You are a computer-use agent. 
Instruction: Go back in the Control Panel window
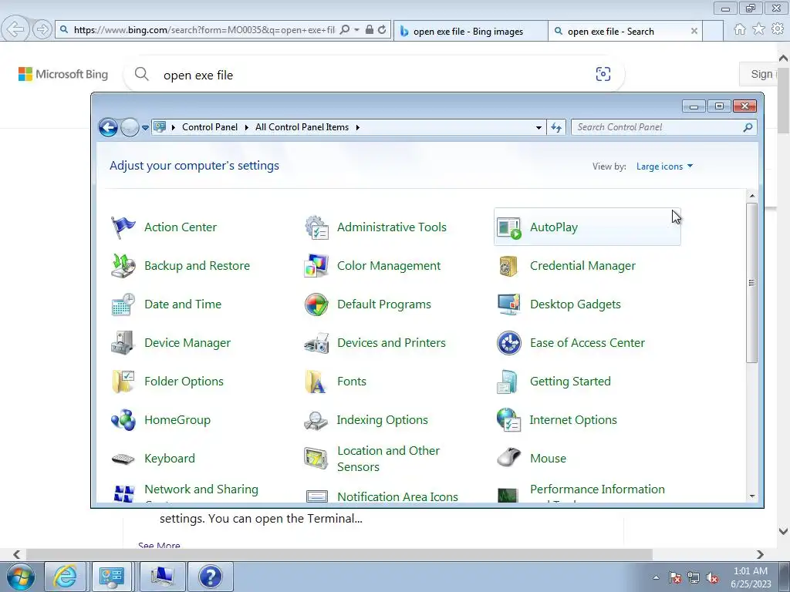coord(108,128)
